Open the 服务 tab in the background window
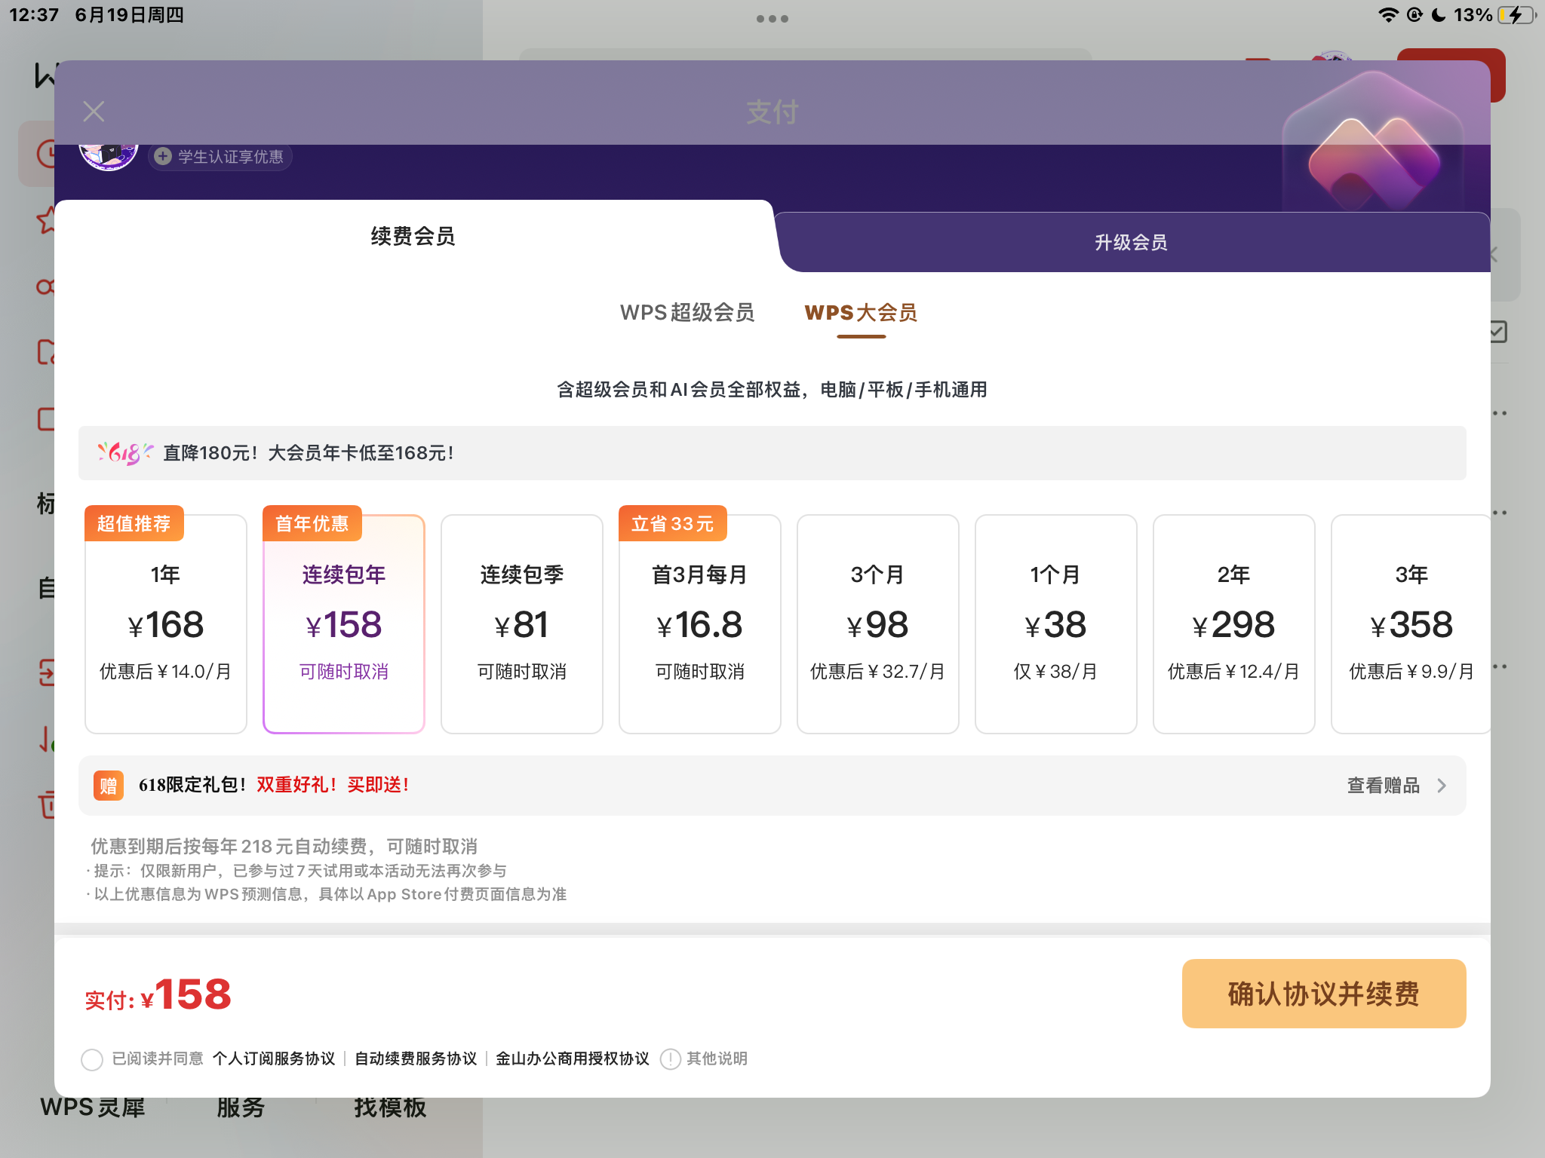This screenshot has width=1545, height=1158. pos(241,1107)
